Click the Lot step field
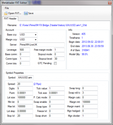Image resolution: width=113 pixels, height=125 pixels. (25, 111)
